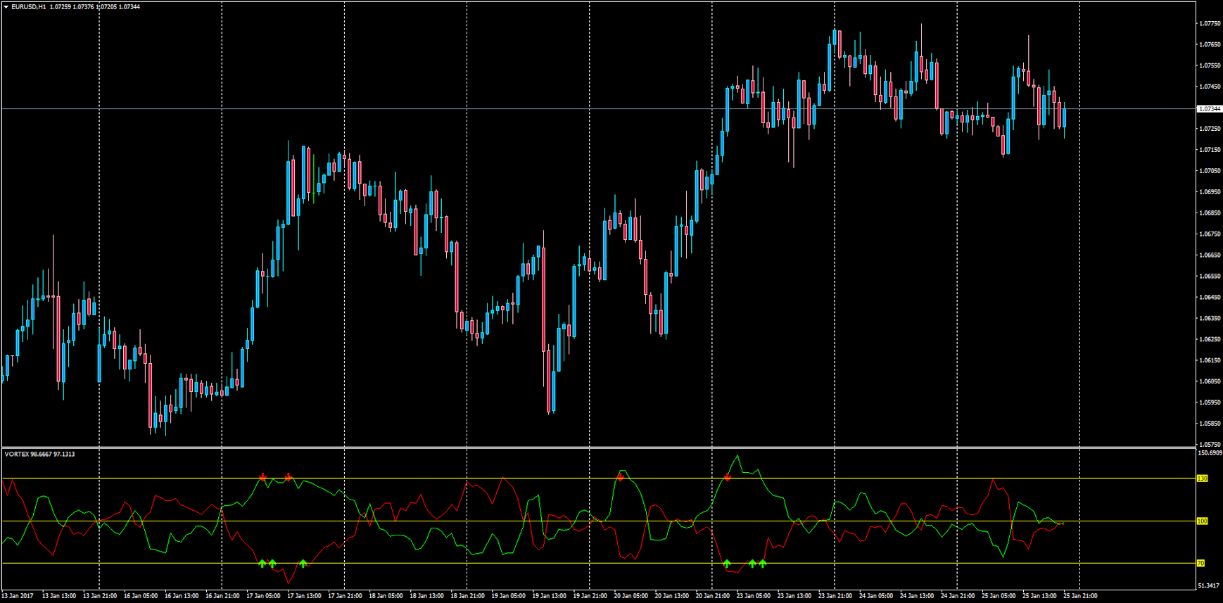Select the VORTEX indicator label
The height and width of the screenshot is (603, 1223).
17,454
